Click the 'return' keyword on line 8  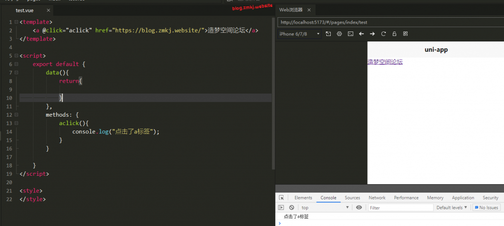click(69, 81)
